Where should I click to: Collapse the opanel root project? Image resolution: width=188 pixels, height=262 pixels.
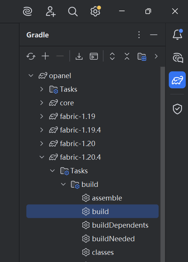point(31,76)
